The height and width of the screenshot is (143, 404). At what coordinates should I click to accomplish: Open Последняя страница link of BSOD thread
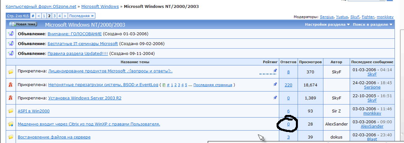point(213,85)
